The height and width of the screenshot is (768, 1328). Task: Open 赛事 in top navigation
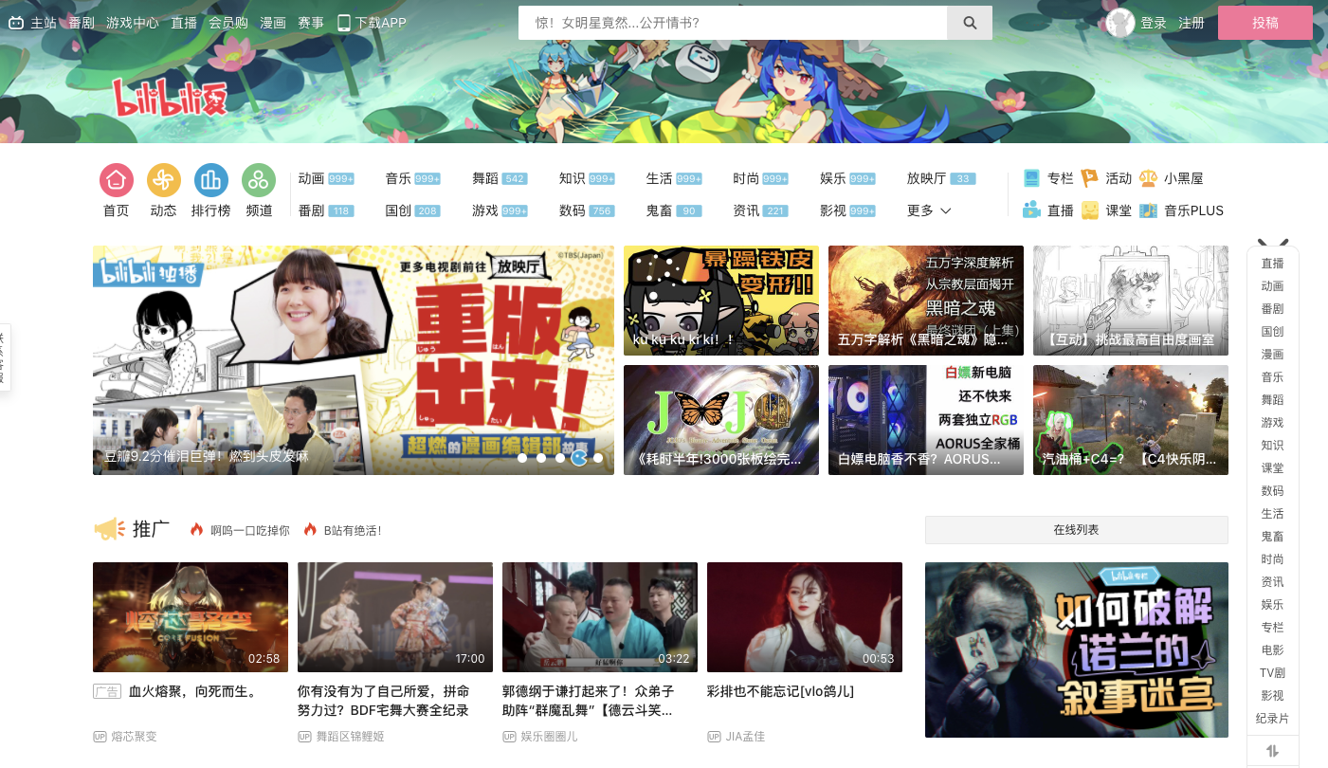click(x=311, y=23)
